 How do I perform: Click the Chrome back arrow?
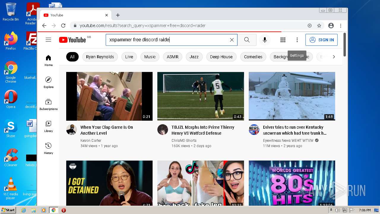tap(44, 26)
